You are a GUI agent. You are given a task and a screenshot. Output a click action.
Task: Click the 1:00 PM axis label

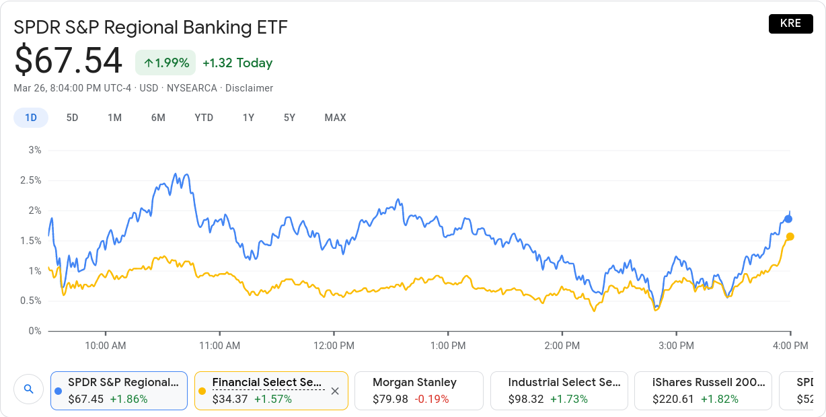point(449,346)
